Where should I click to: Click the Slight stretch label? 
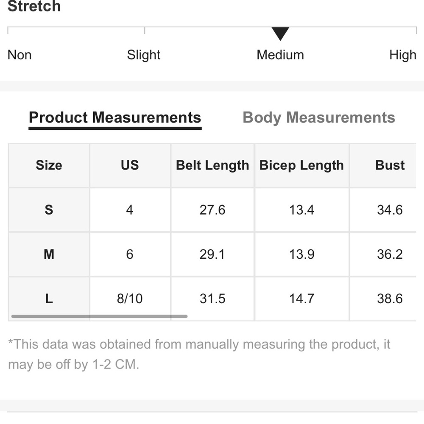(x=144, y=55)
